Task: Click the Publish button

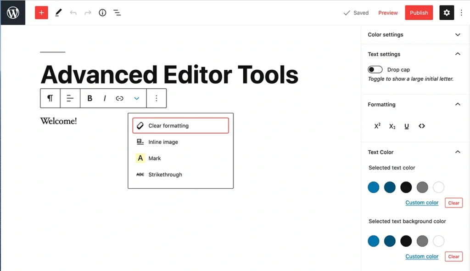Action: 419,12
